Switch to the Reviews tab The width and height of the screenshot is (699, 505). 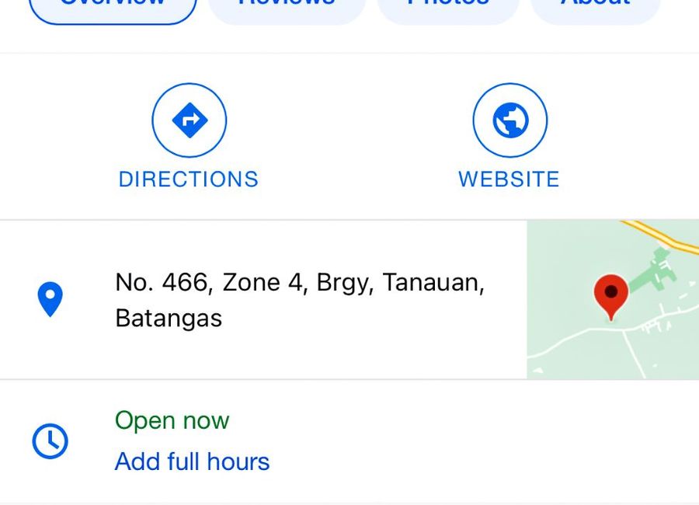(x=287, y=7)
